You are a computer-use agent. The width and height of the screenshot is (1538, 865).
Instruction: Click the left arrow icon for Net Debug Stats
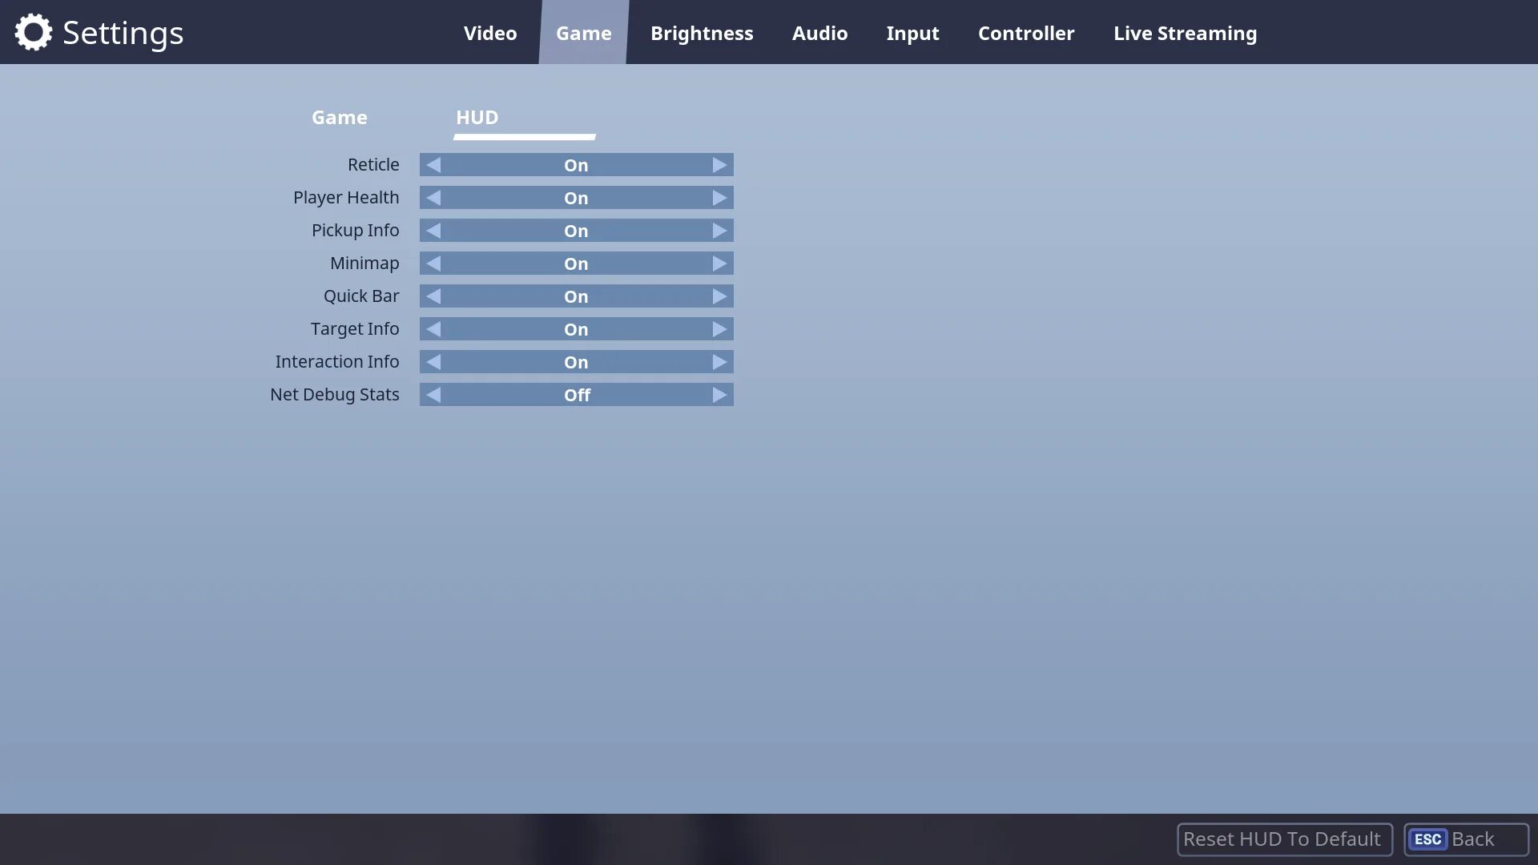click(432, 394)
